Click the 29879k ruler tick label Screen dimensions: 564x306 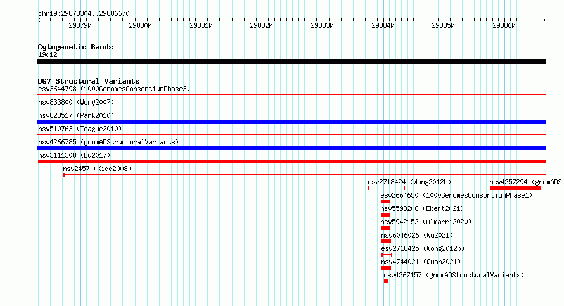pyautogui.click(x=80, y=25)
